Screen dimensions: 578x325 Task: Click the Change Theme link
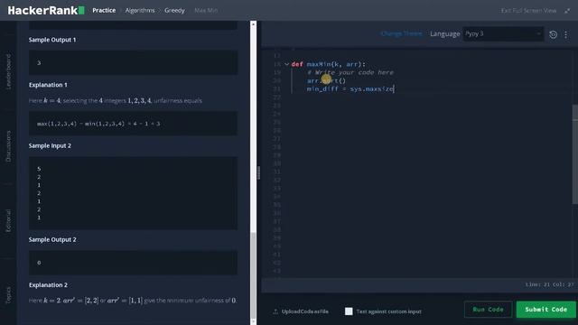pyautogui.click(x=401, y=33)
